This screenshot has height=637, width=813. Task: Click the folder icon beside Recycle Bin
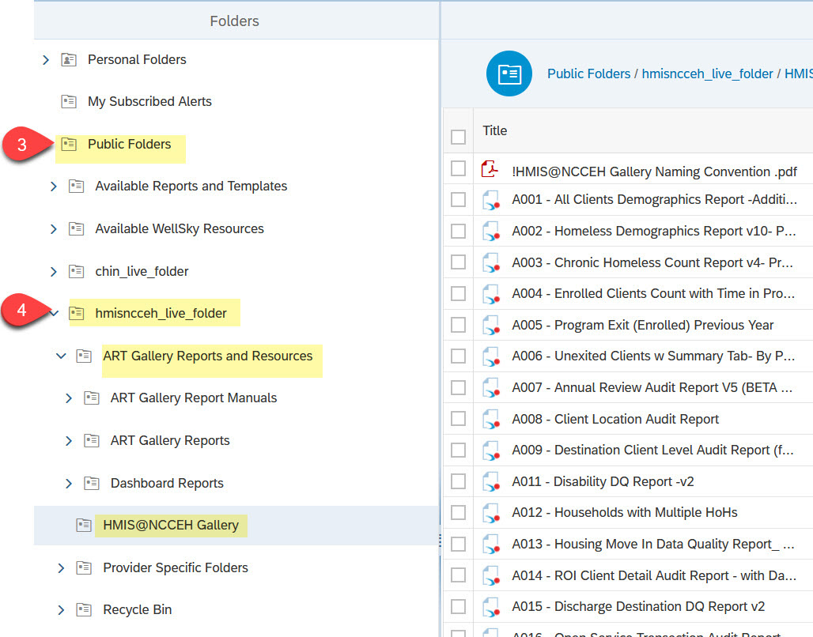[84, 609]
